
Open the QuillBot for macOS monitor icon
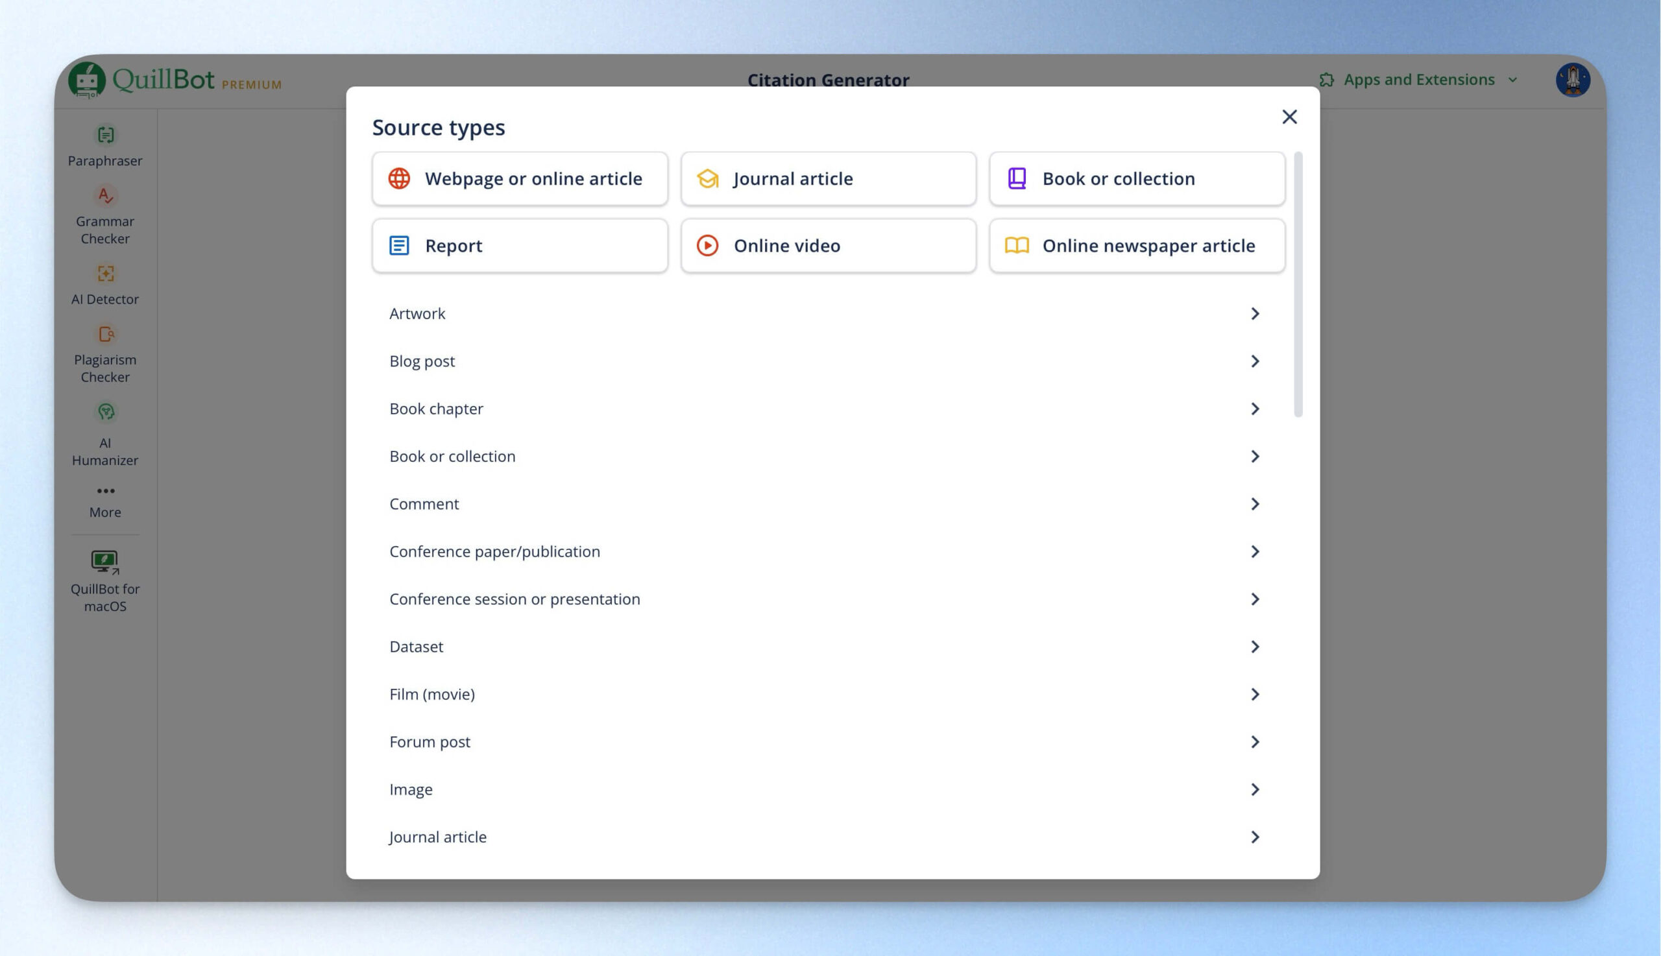pos(104,562)
